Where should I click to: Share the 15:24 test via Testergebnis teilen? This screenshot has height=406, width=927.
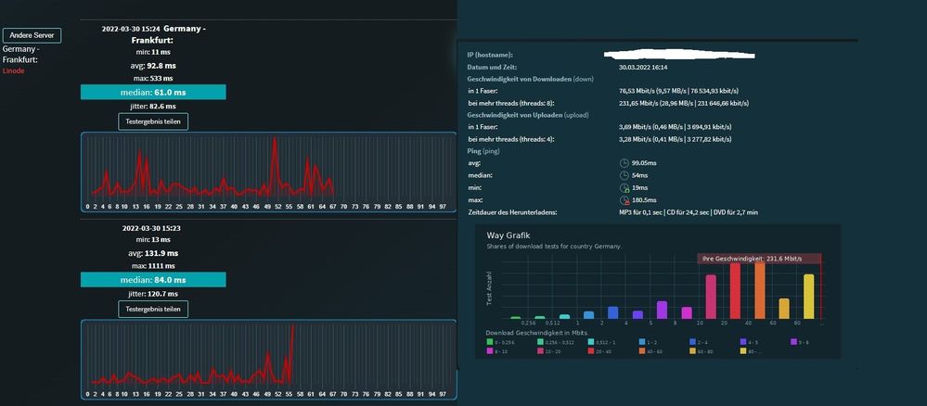click(153, 121)
